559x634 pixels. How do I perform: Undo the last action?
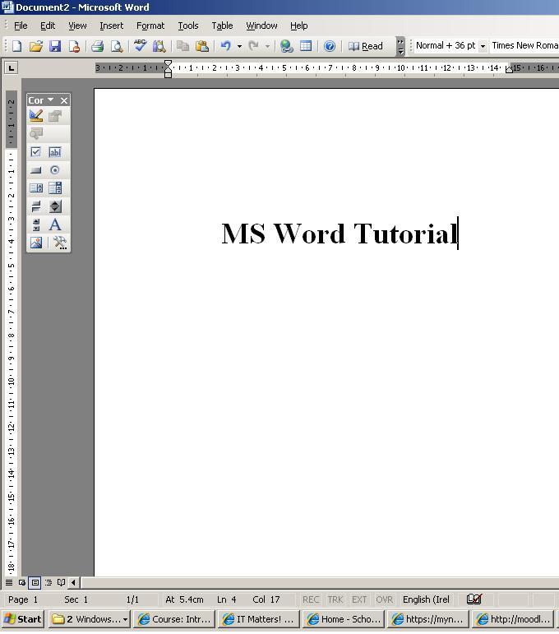point(225,46)
